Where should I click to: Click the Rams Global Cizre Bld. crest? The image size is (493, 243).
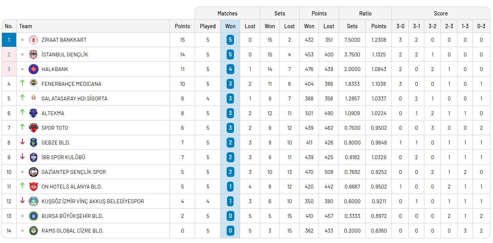tap(34, 231)
